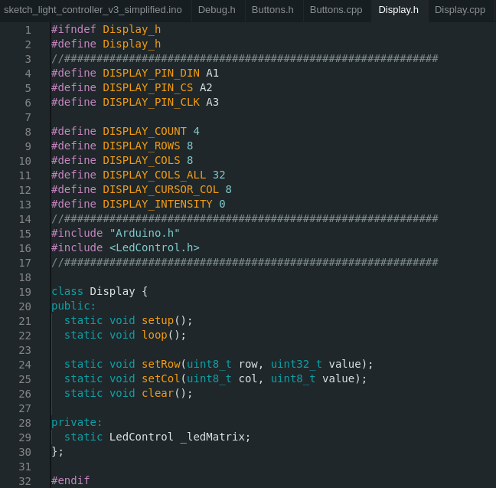Switch to the Debug.h tab

217,10
